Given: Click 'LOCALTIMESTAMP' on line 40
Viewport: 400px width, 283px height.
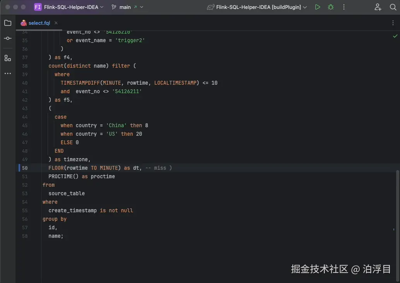Looking at the screenshot, I should (175, 83).
